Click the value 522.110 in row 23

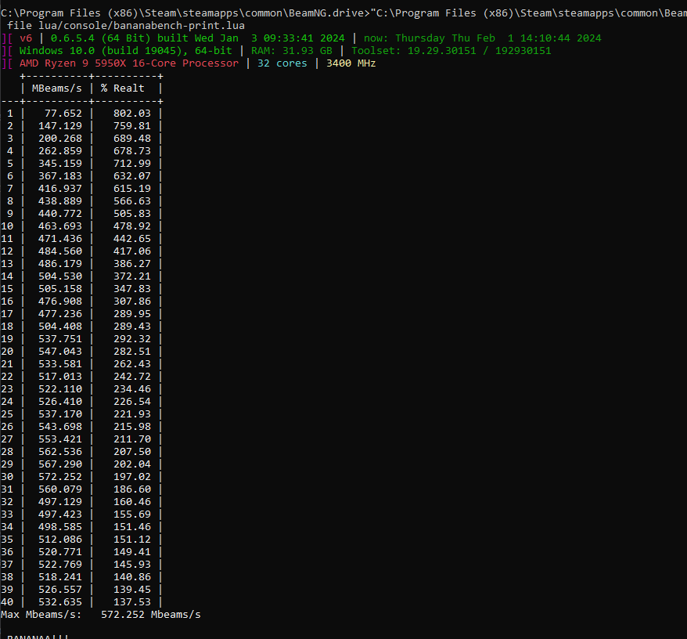[60, 389]
